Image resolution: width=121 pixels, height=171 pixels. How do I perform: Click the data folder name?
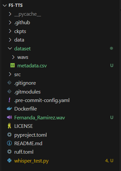pos(19,40)
